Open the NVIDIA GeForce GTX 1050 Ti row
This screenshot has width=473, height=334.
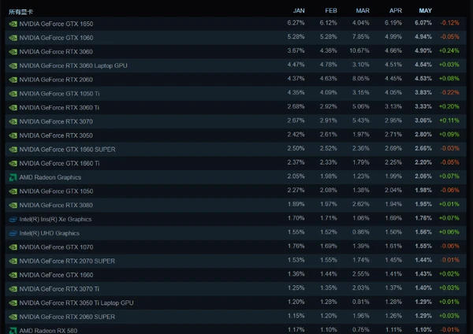[236, 94]
